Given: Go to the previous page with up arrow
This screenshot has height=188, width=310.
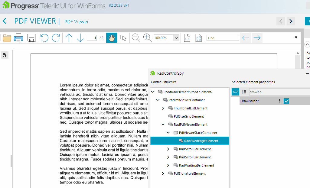Looking at the screenshot, I should pos(69,38).
